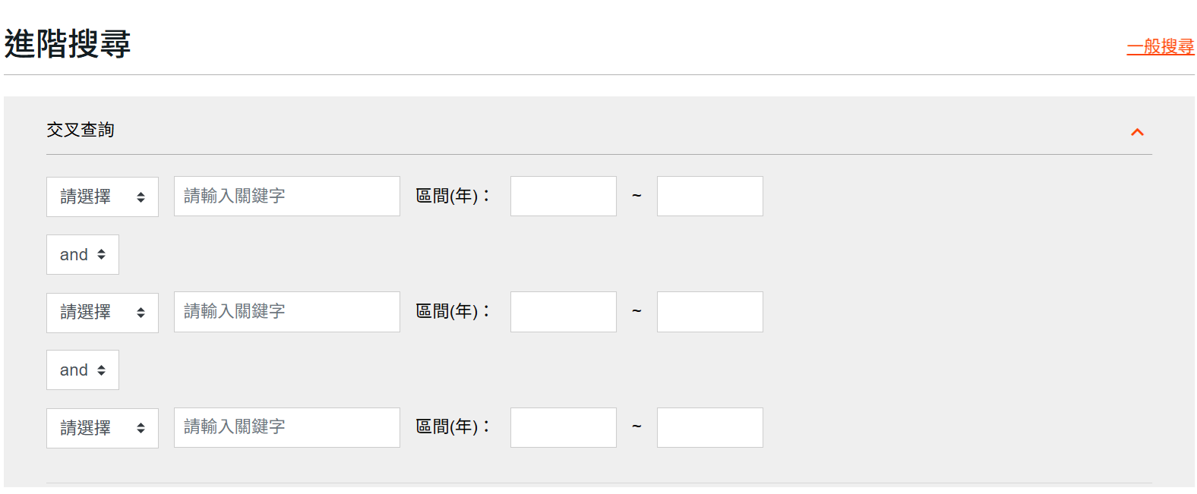The height and width of the screenshot is (494, 1197).
Task: Open the third 請選擇 field dropdown
Action: click(x=103, y=428)
